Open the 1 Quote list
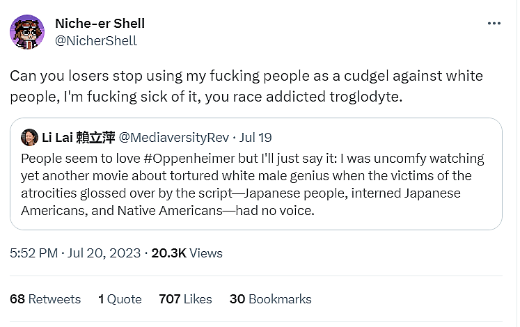Image resolution: width=520 pixels, height=327 pixels. point(120,299)
